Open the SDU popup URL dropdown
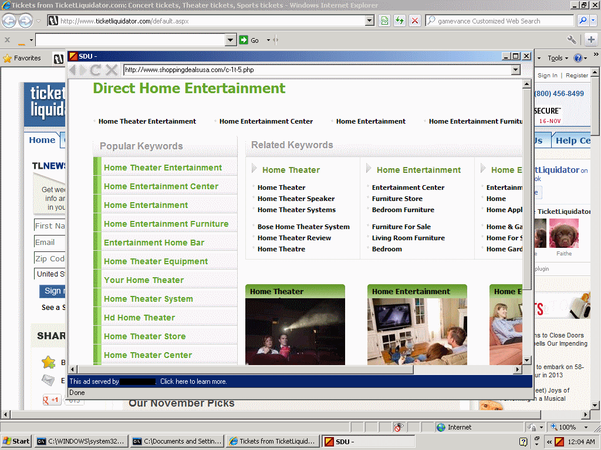The width and height of the screenshot is (601, 450). (515, 70)
